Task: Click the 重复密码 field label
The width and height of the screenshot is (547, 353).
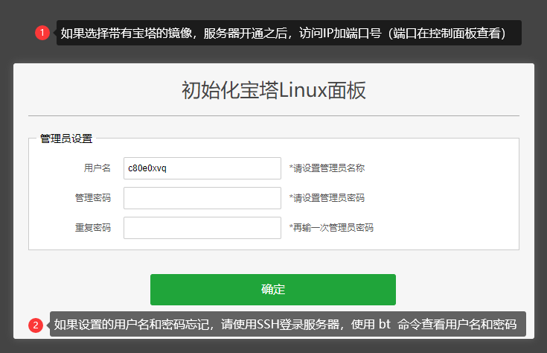Action: tap(93, 228)
